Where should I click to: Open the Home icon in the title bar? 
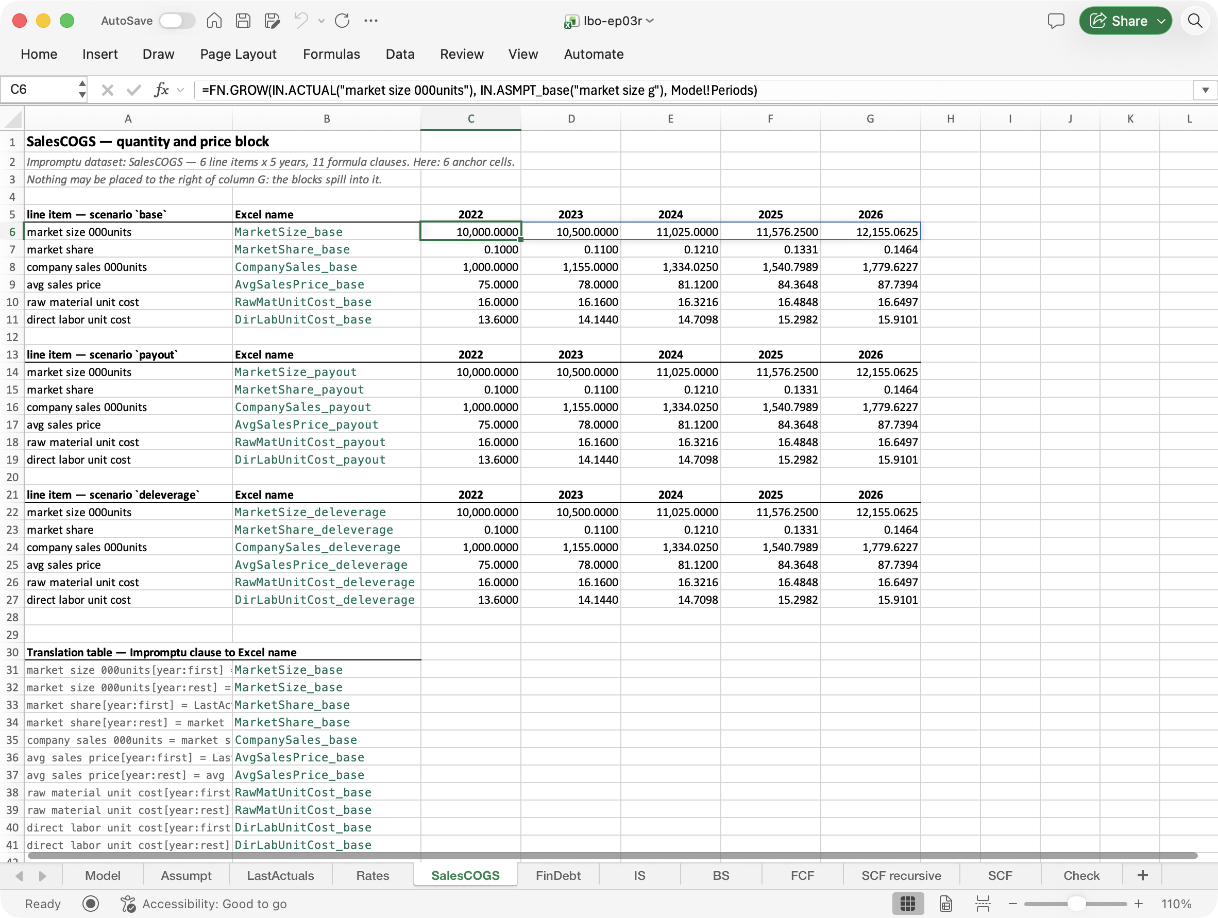click(x=214, y=21)
